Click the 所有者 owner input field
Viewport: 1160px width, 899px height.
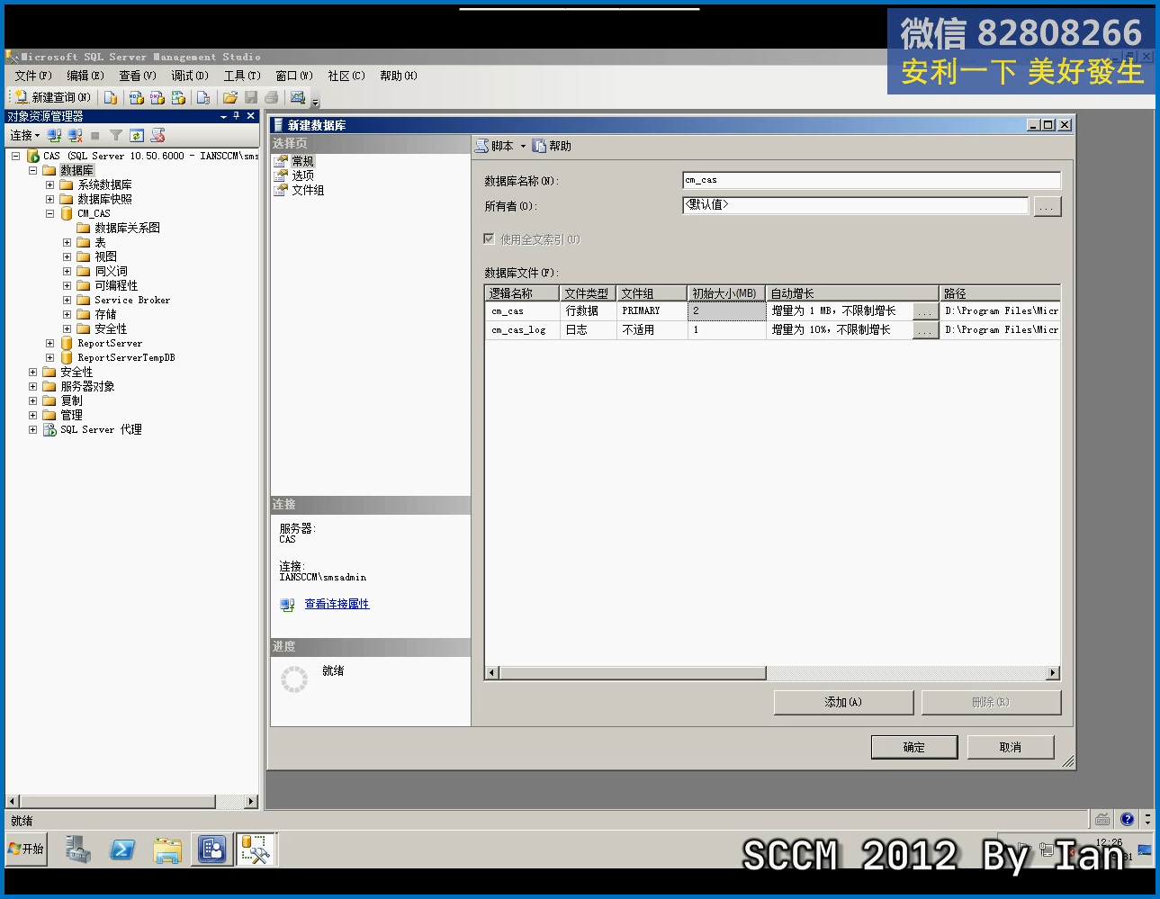point(855,205)
